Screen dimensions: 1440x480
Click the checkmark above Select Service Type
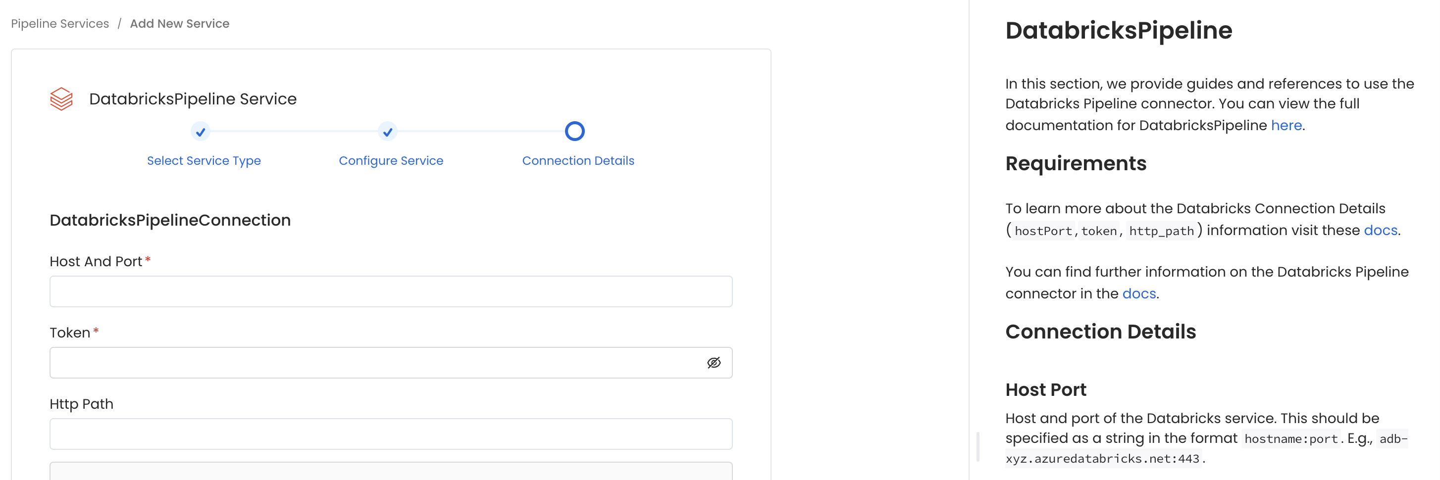[x=201, y=131]
